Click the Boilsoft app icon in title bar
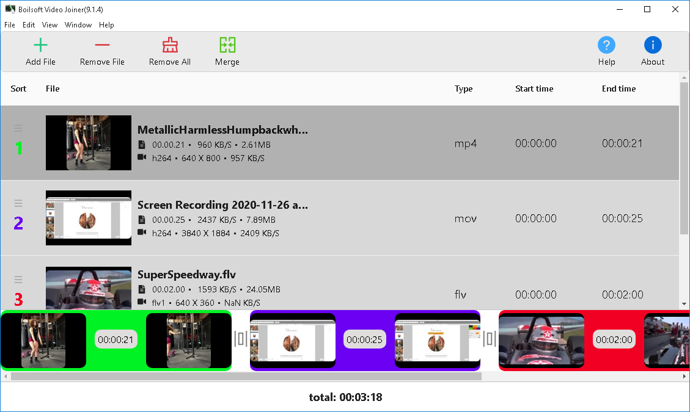This screenshot has height=412, width=690. (x=10, y=9)
